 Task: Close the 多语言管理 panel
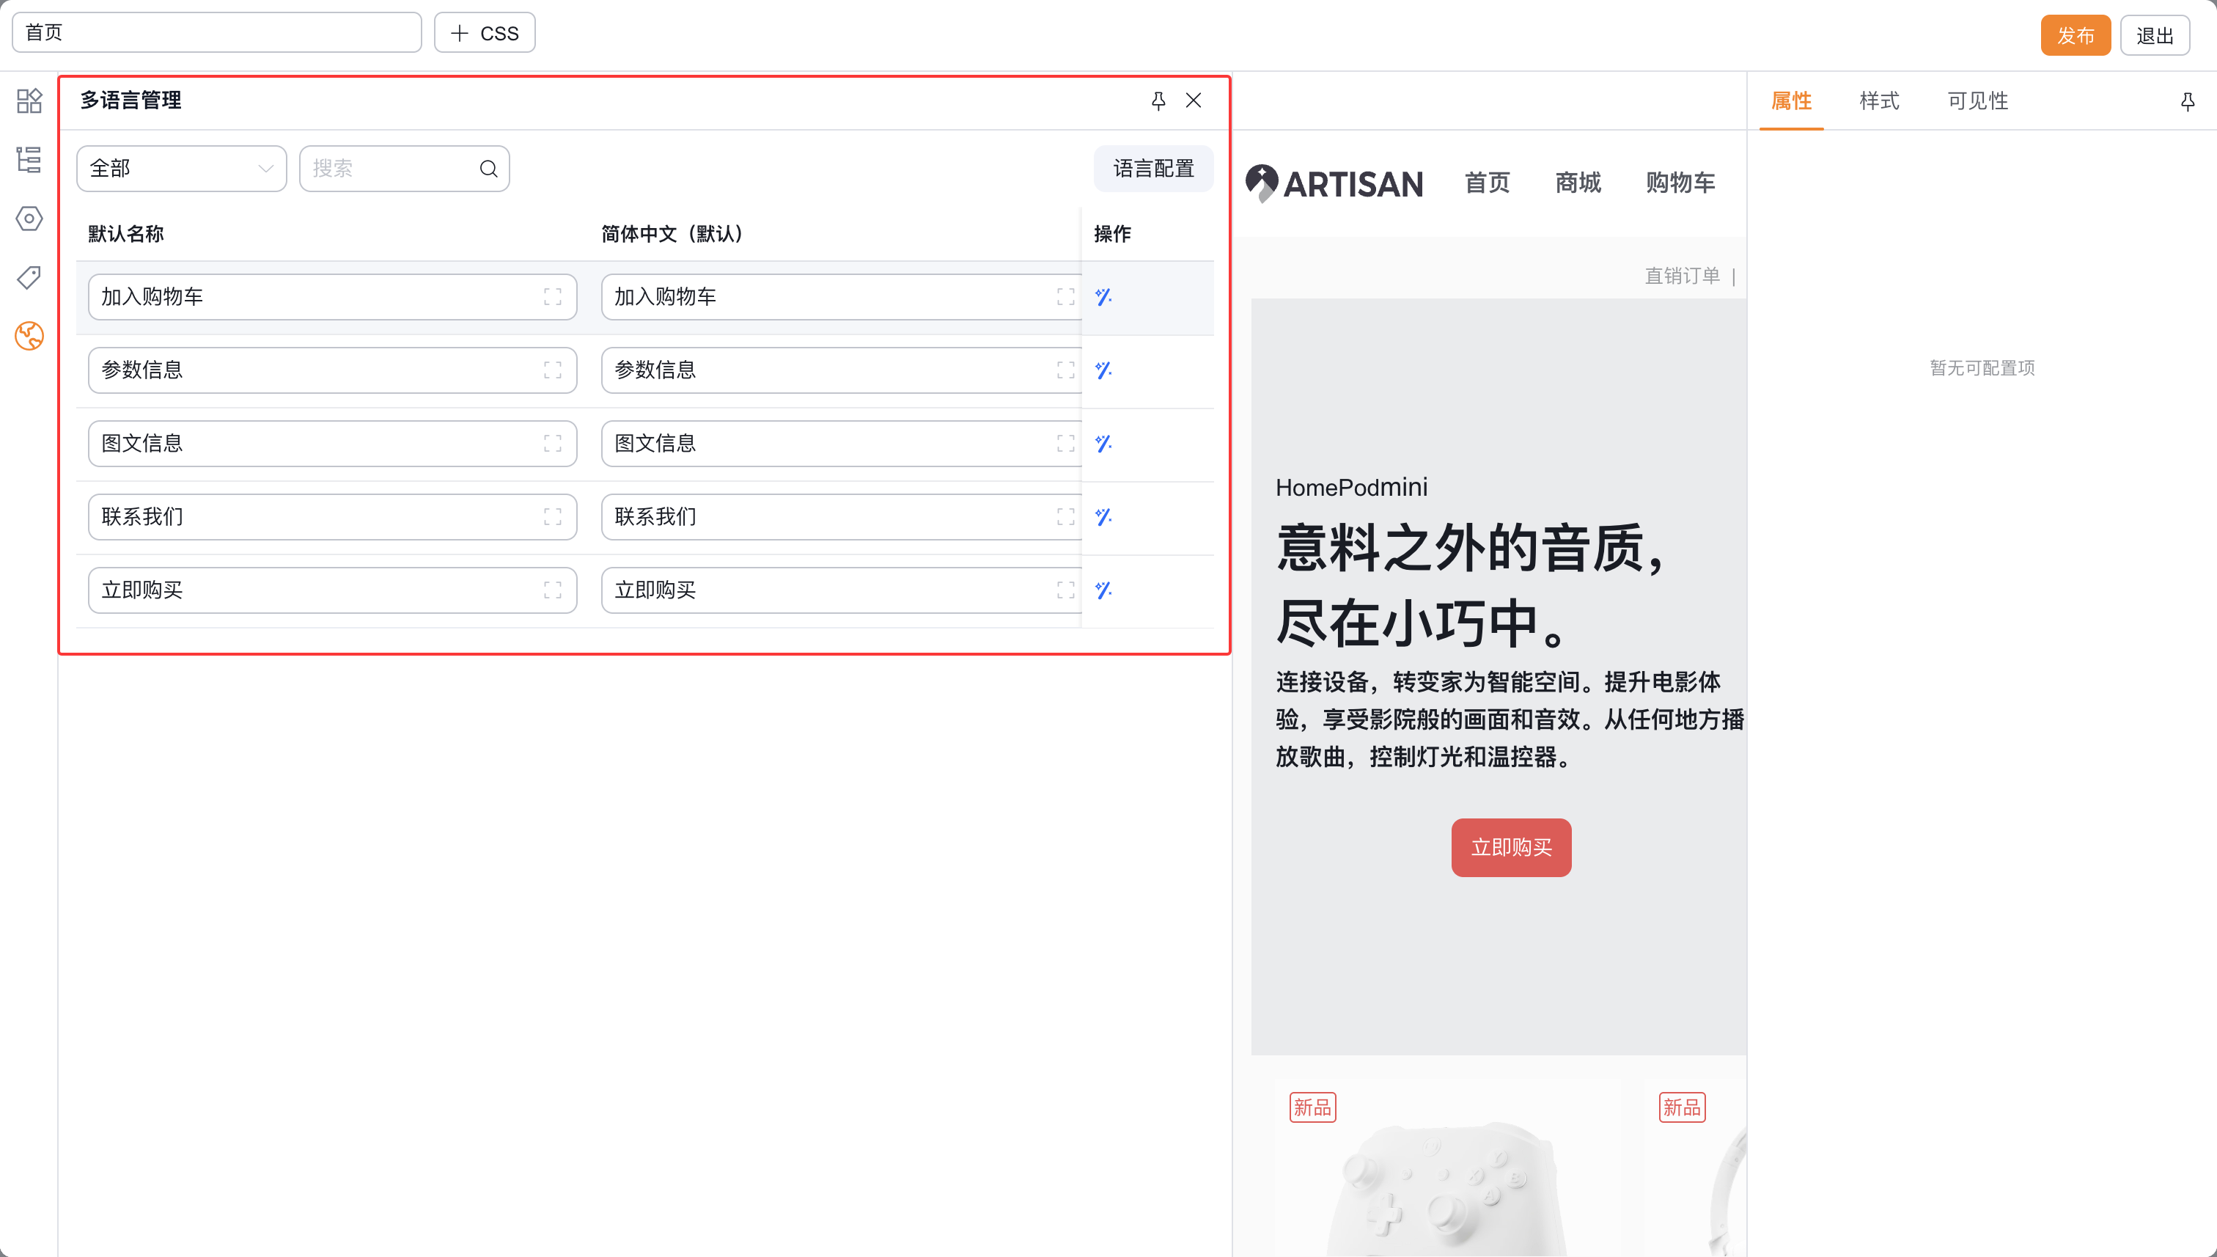point(1194,101)
